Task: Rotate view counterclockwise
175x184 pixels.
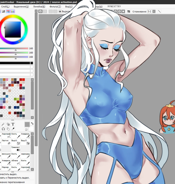Action: 115,11
